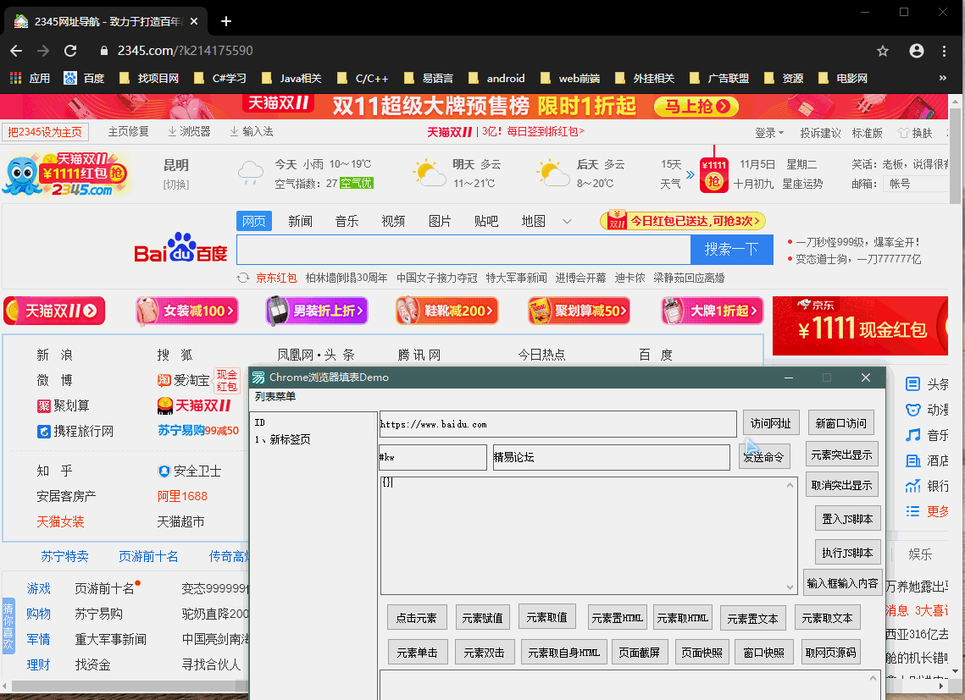The image size is (965, 700).
Task: Click the ¥1111 抢 red packet badge
Action: click(x=713, y=174)
